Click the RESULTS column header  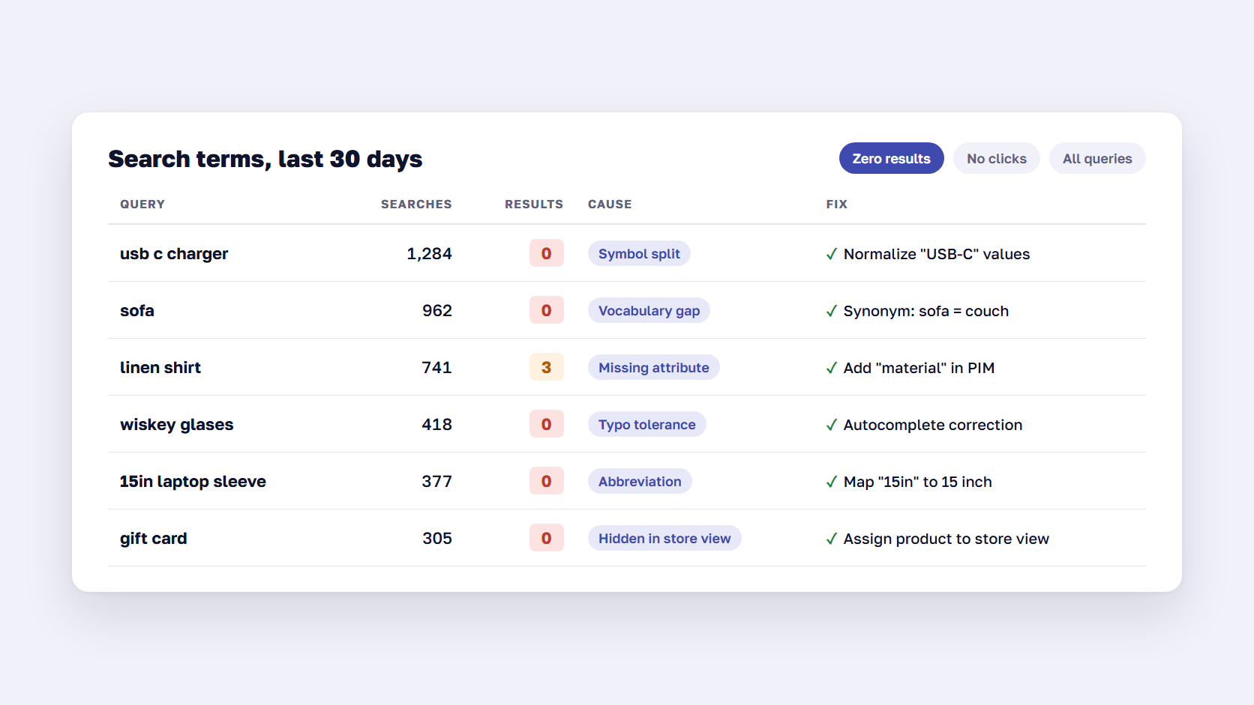(534, 204)
